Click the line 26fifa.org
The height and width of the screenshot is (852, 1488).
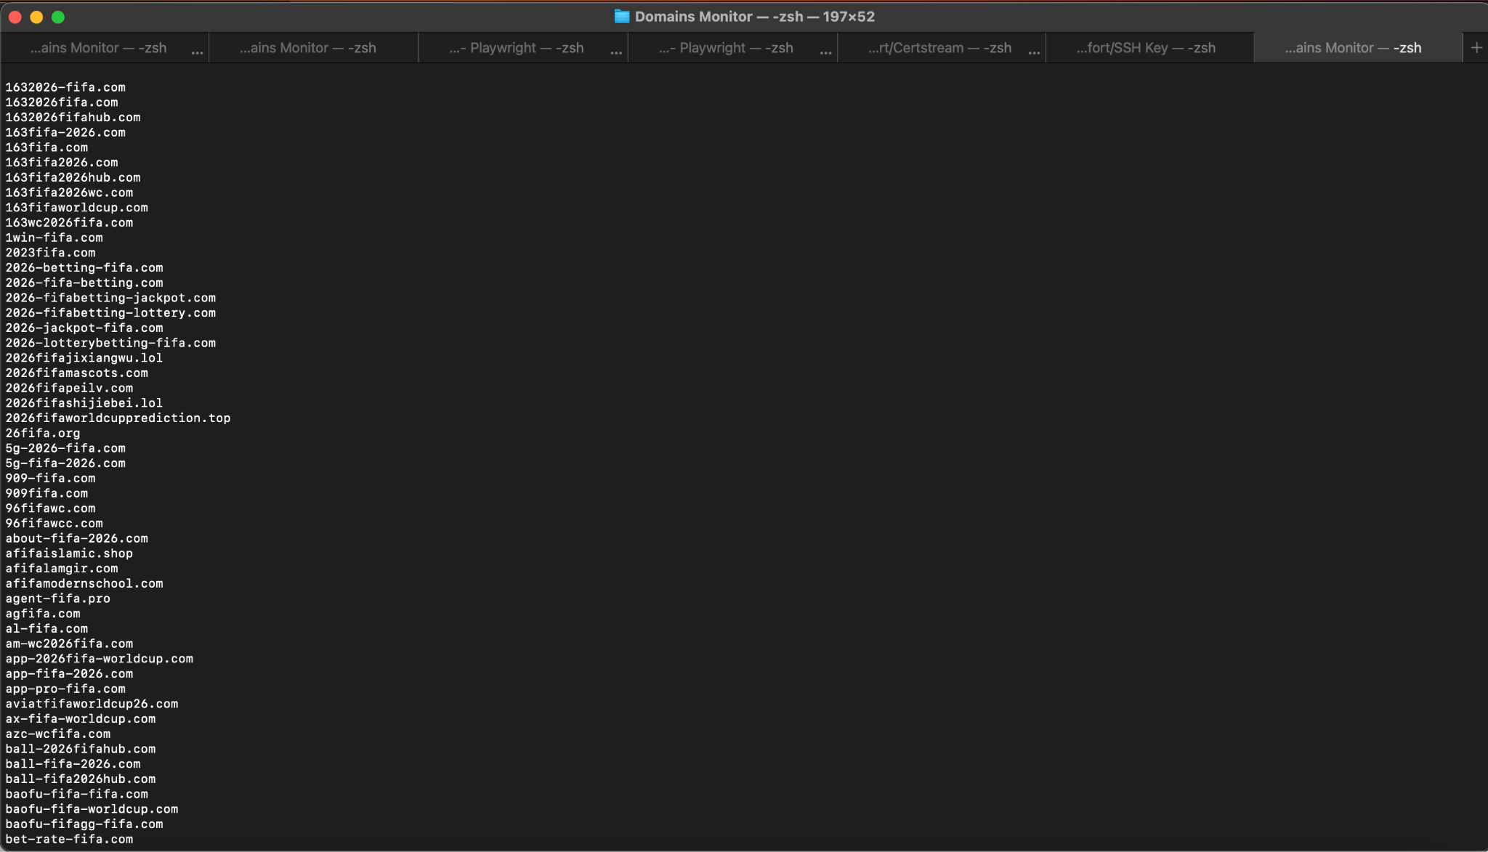click(43, 433)
